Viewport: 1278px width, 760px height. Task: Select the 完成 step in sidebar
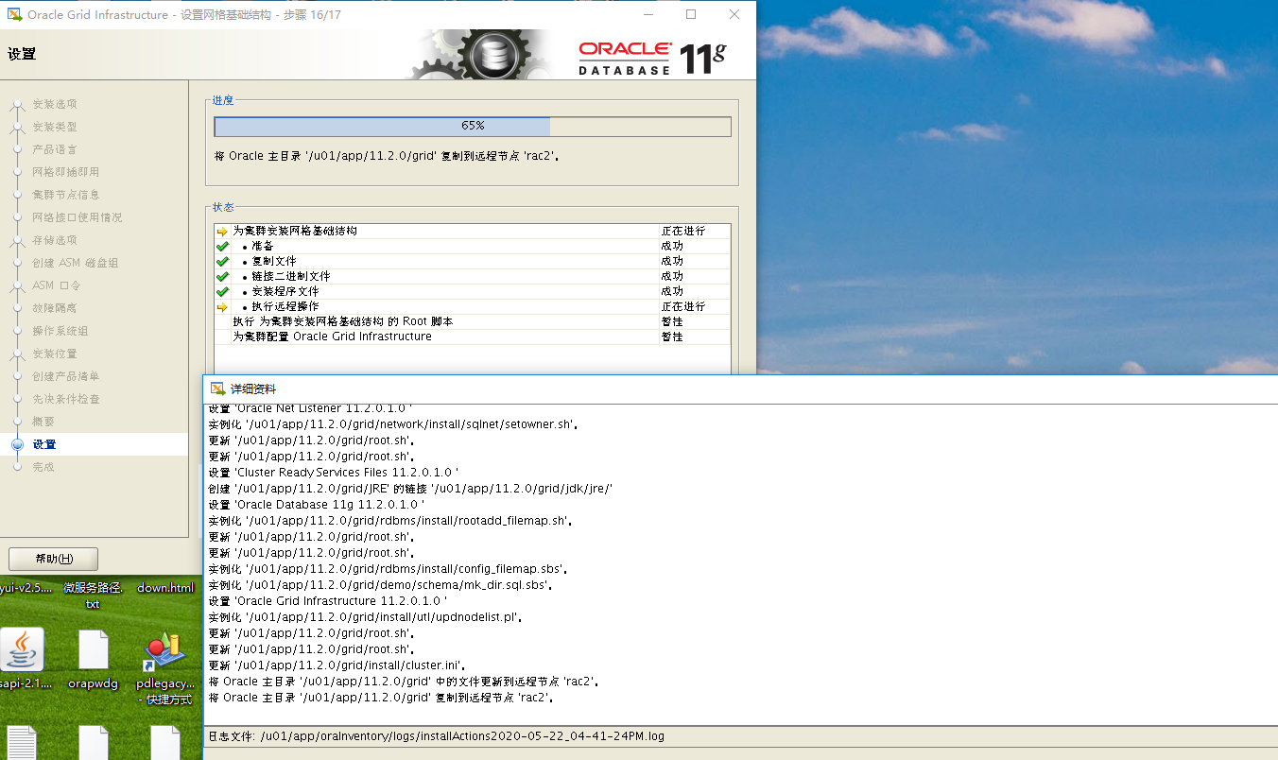pos(43,467)
